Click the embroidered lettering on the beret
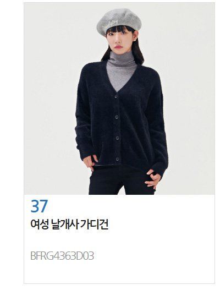The image size is (220, 290). pyautogui.click(x=111, y=24)
